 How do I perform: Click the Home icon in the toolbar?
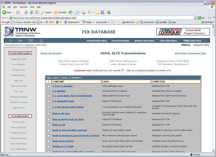pos(36,12)
